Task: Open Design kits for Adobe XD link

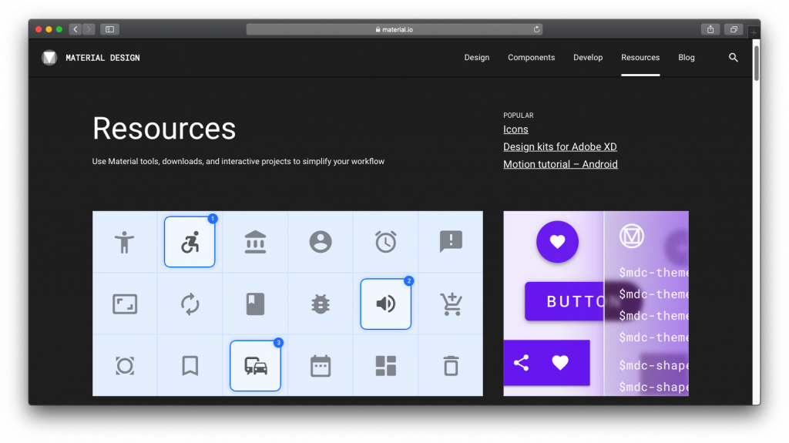Action: [x=560, y=146]
